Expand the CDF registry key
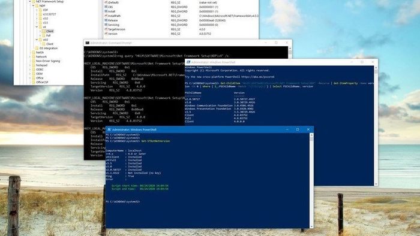Screen dimensions: 420x236 [x=37, y=10]
